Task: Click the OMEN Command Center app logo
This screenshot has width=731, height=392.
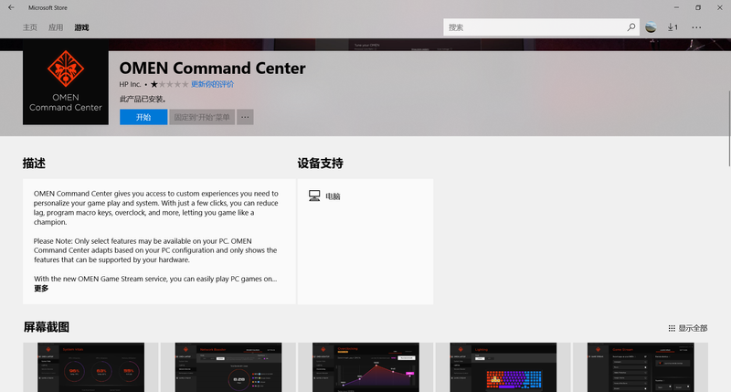Action: point(63,88)
